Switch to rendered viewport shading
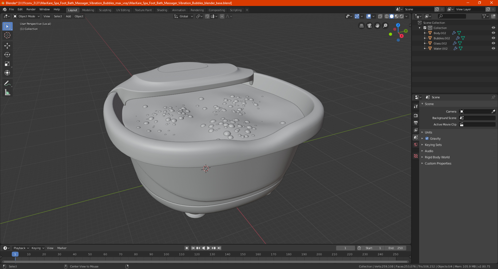The image size is (498, 269). click(402, 16)
